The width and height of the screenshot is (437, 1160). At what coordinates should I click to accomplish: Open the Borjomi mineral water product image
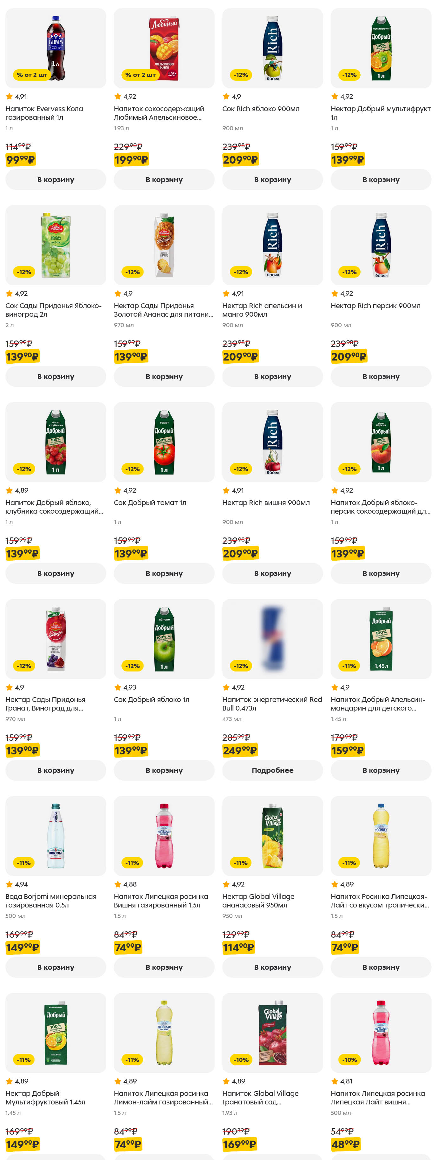[56, 836]
